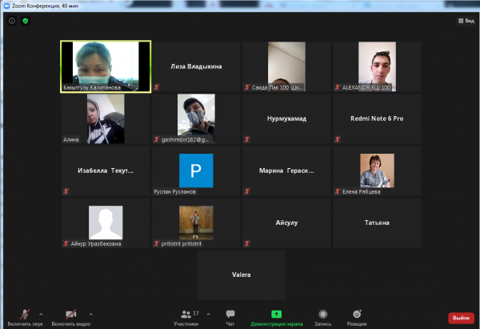Open the Participants (Участники) list
The height and width of the screenshot is (329, 480).
[x=187, y=316]
